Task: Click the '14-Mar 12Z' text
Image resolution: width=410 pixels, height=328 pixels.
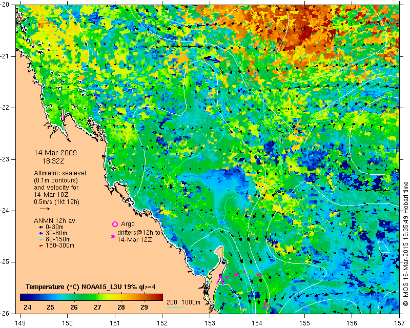Action: coord(134,239)
